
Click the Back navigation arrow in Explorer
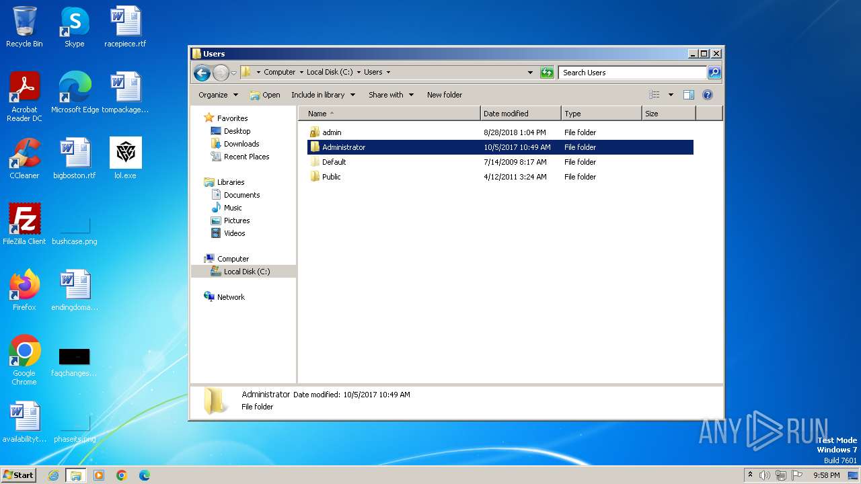pyautogui.click(x=202, y=73)
